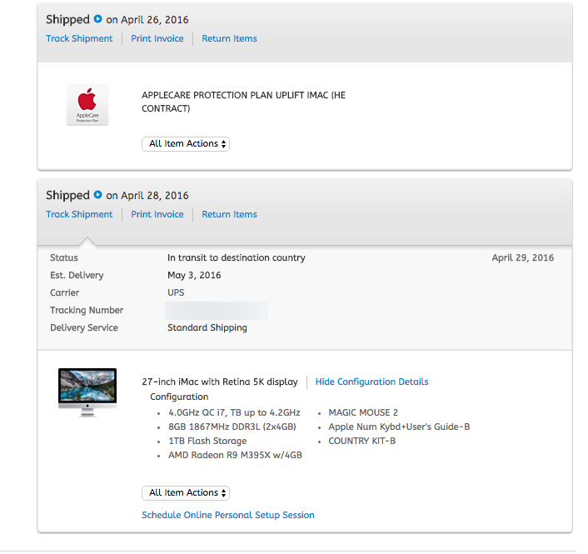Click the '1TB Flash Storage' spec

tap(207, 441)
